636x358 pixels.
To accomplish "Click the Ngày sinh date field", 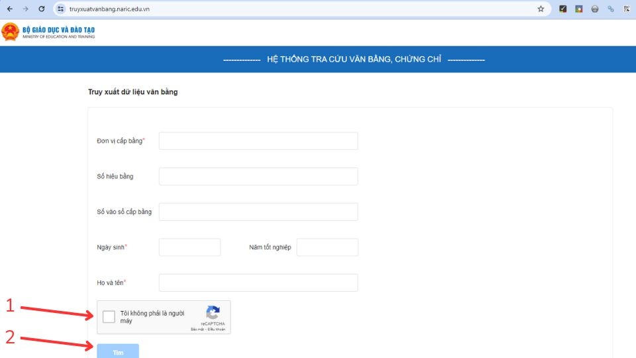I will pyautogui.click(x=190, y=247).
